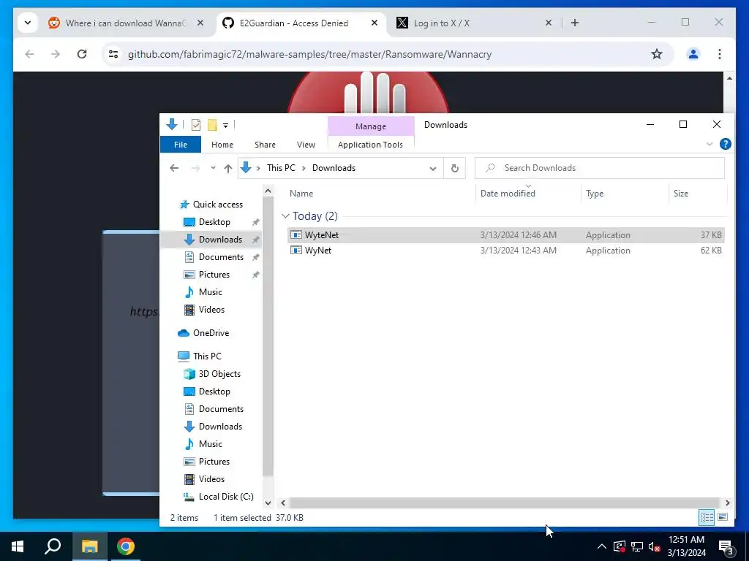Open the File tab in Explorer
Screen dimensions: 749x561
pyautogui.click(x=181, y=145)
